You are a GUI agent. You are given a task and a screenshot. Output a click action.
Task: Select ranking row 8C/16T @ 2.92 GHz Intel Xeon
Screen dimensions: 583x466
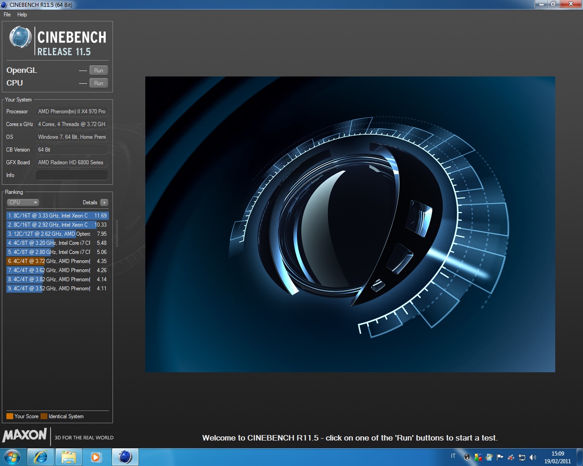[x=57, y=225]
